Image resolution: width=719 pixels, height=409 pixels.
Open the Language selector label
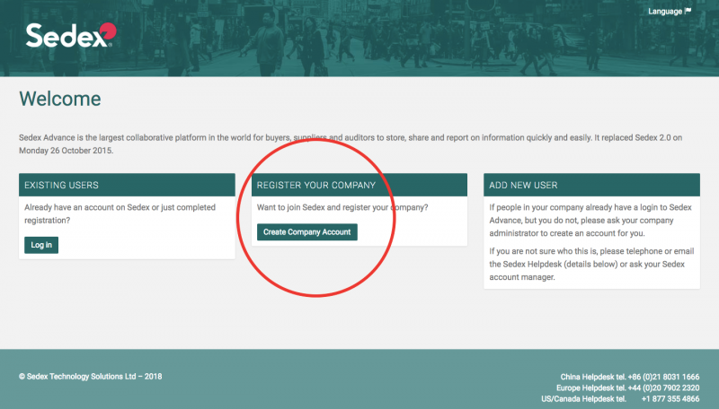[664, 12]
